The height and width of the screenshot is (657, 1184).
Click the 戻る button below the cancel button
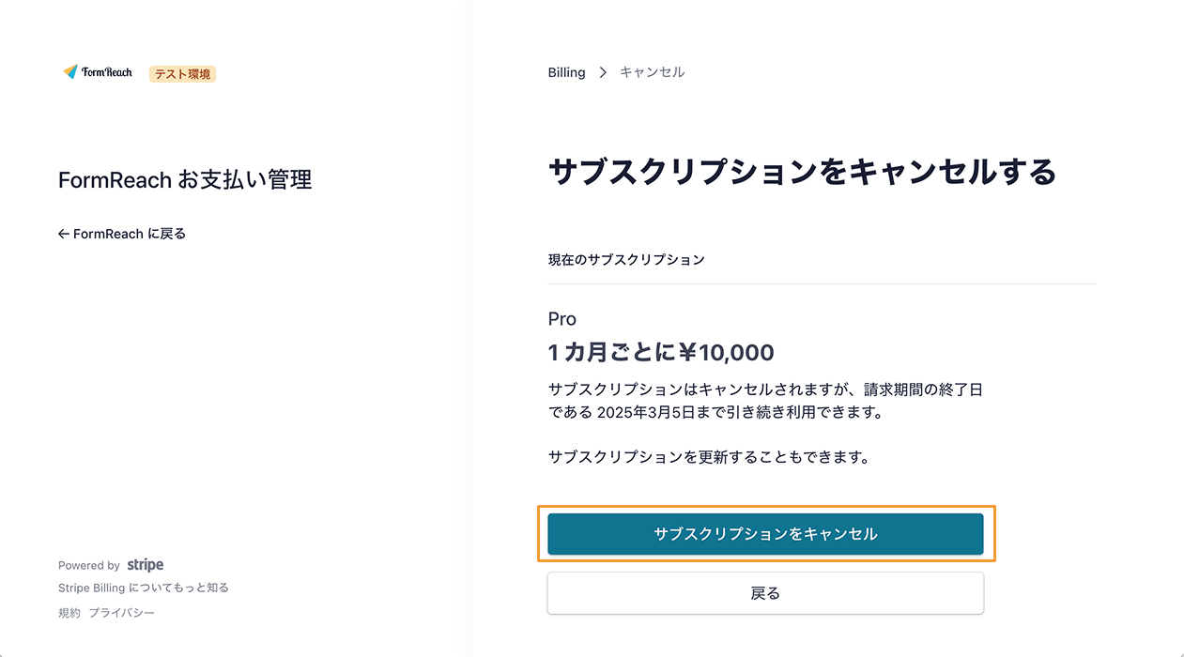coord(765,592)
